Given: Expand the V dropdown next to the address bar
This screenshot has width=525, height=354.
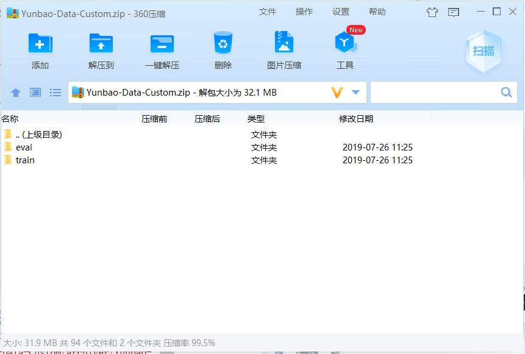Looking at the screenshot, I should [337, 92].
